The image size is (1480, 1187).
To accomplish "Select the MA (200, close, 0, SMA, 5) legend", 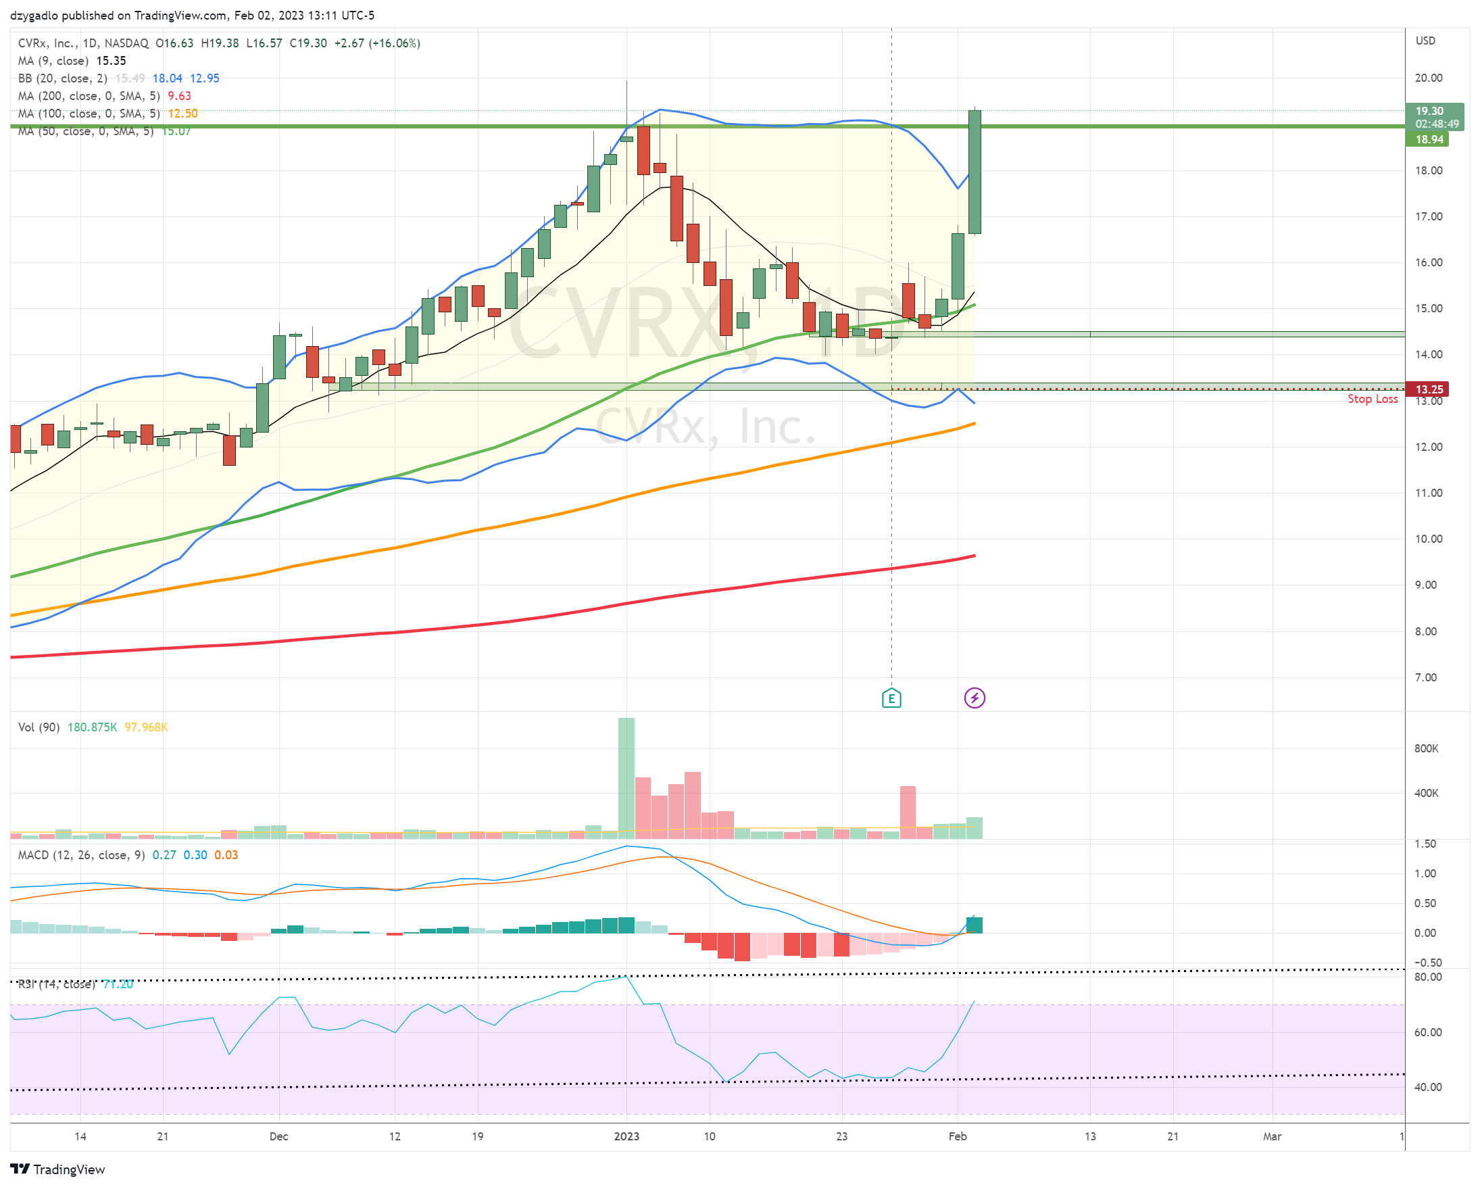I will pos(104,96).
